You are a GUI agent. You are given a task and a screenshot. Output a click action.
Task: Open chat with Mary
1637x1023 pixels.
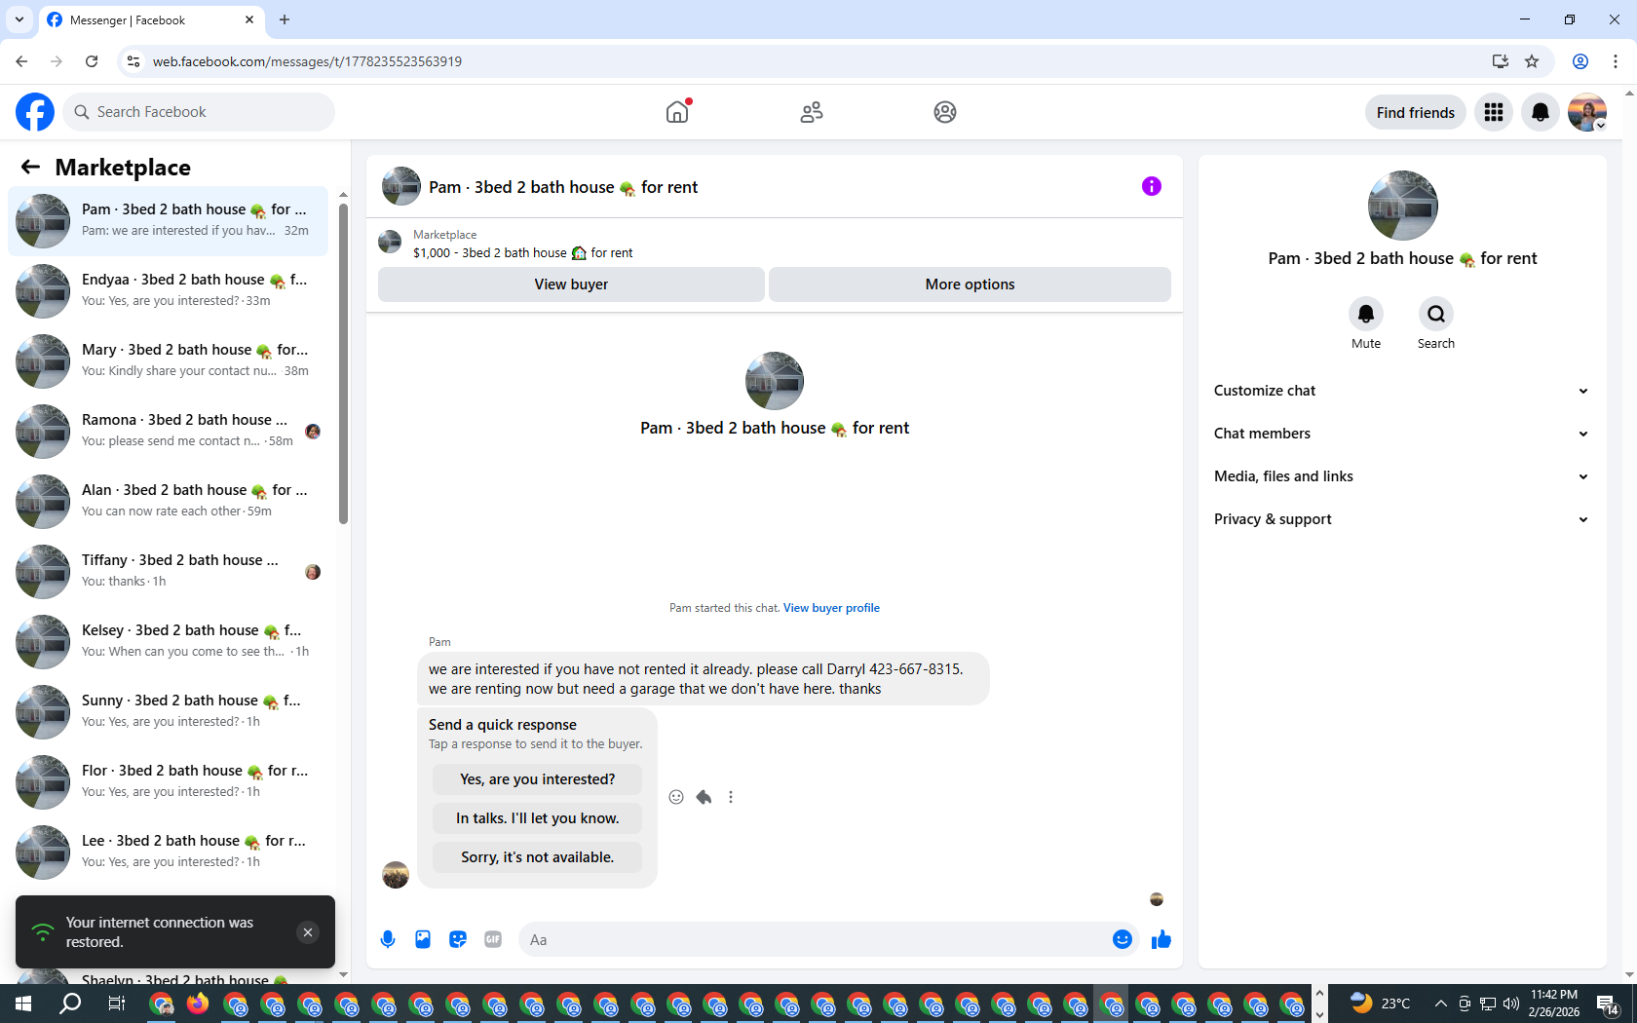[168, 360]
